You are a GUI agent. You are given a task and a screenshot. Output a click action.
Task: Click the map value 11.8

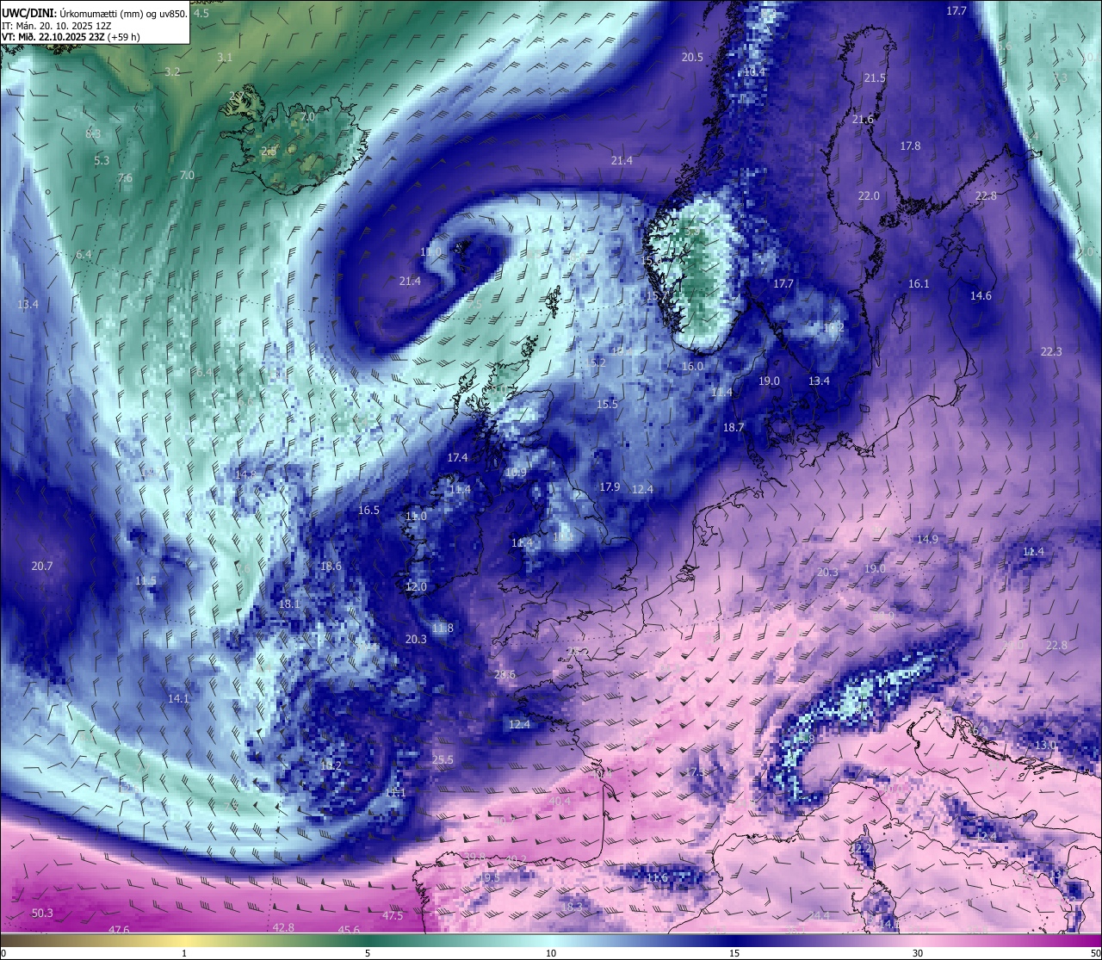coord(443,628)
